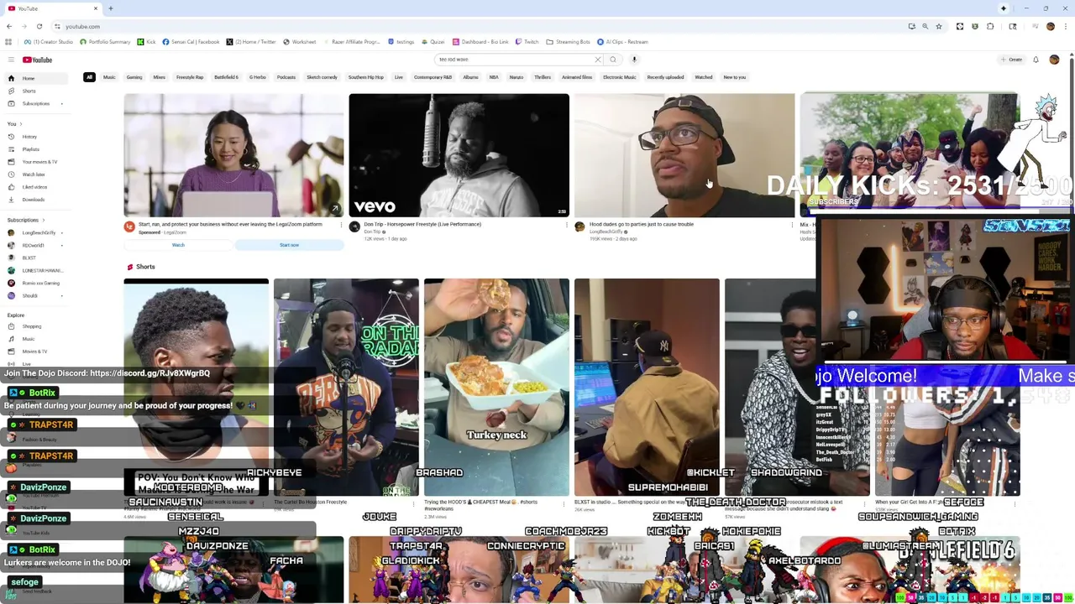Click the Don Trip video title
1075x604 pixels.
pos(422,224)
